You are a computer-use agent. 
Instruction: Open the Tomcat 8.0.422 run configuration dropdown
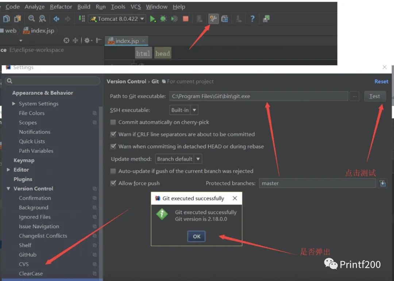point(117,19)
